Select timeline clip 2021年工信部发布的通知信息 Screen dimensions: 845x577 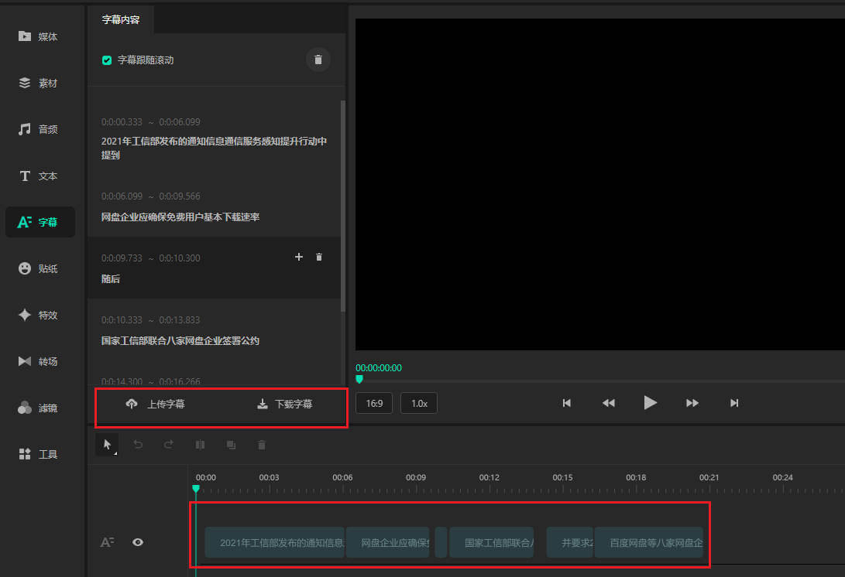(x=275, y=542)
